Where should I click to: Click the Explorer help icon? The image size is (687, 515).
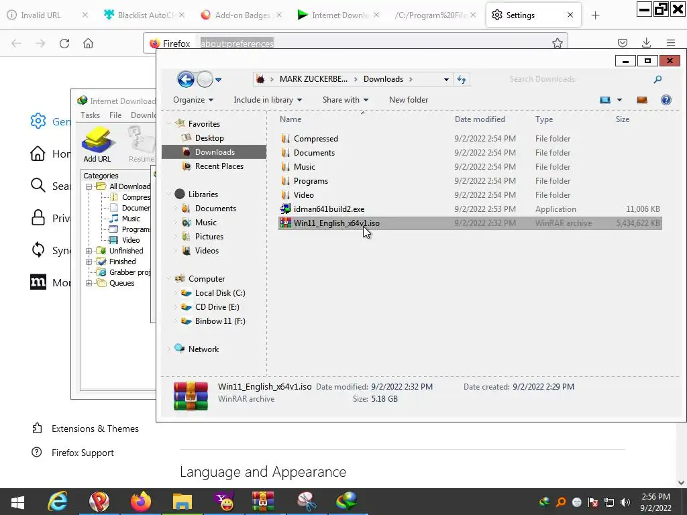coord(666,100)
